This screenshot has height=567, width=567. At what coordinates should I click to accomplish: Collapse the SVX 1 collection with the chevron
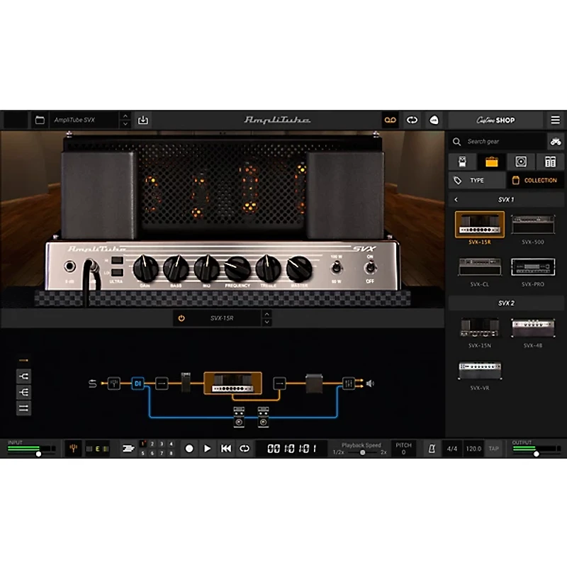[455, 201]
